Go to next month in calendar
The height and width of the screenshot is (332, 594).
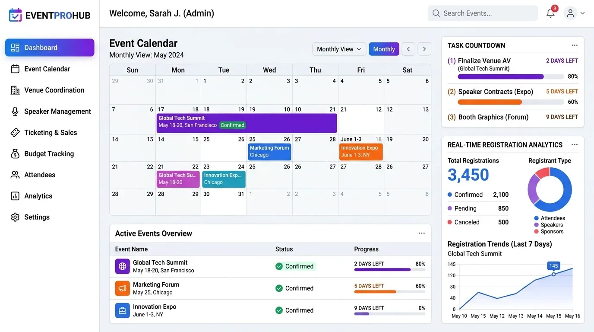click(424, 49)
